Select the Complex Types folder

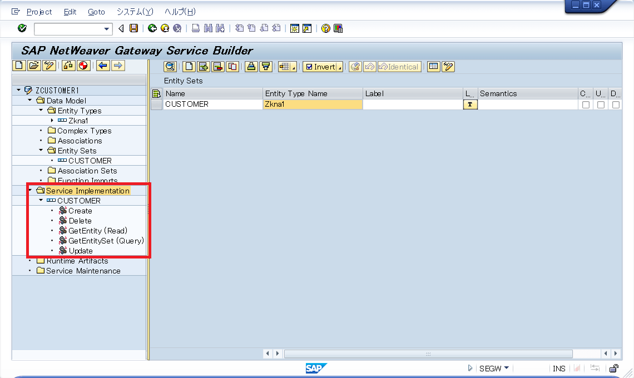click(85, 131)
